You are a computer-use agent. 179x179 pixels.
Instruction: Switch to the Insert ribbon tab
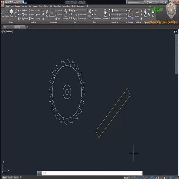pyautogui.click(x=12, y=6)
